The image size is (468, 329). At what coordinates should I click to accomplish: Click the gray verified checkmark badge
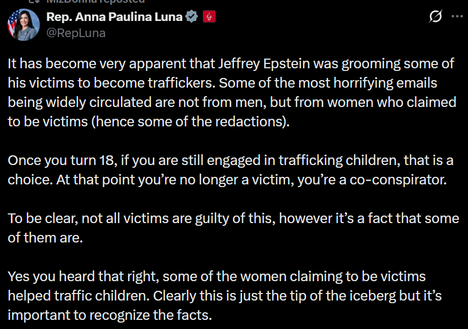[x=192, y=17]
